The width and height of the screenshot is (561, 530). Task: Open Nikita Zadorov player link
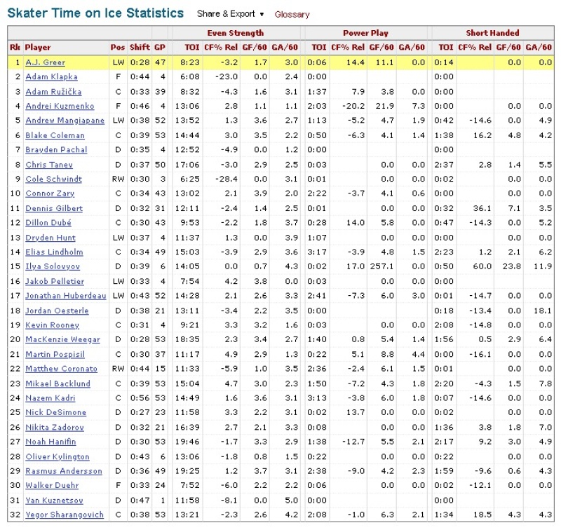pos(55,427)
